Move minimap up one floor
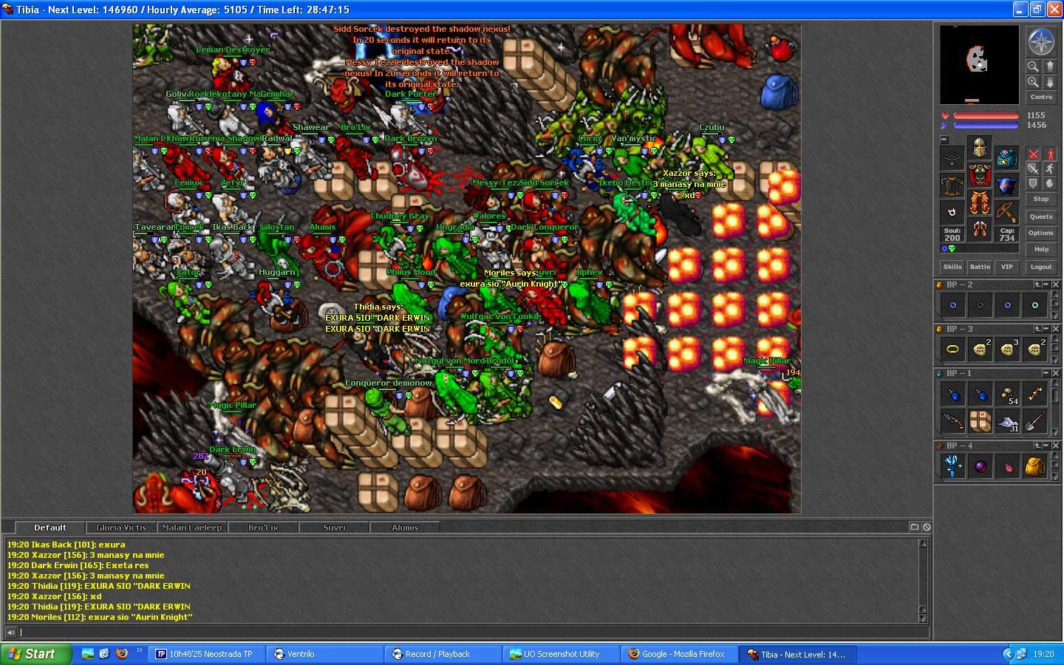This screenshot has height=665, width=1064. (1049, 66)
